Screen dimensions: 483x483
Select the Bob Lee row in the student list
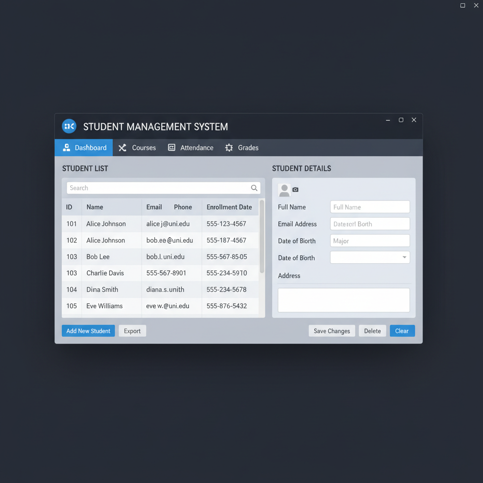pos(142,257)
